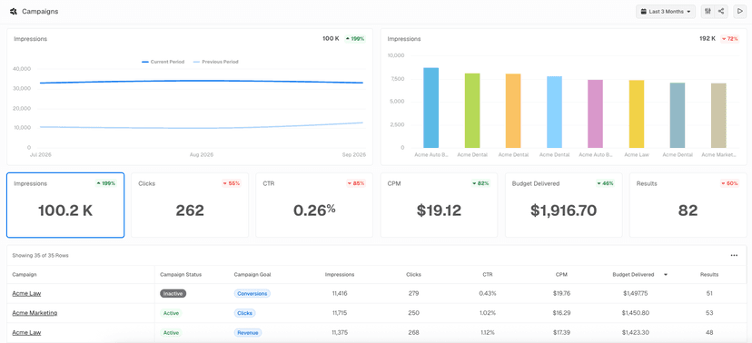Toggle the Previous Period legend series
The width and height of the screenshot is (752, 343).
pyautogui.click(x=216, y=62)
